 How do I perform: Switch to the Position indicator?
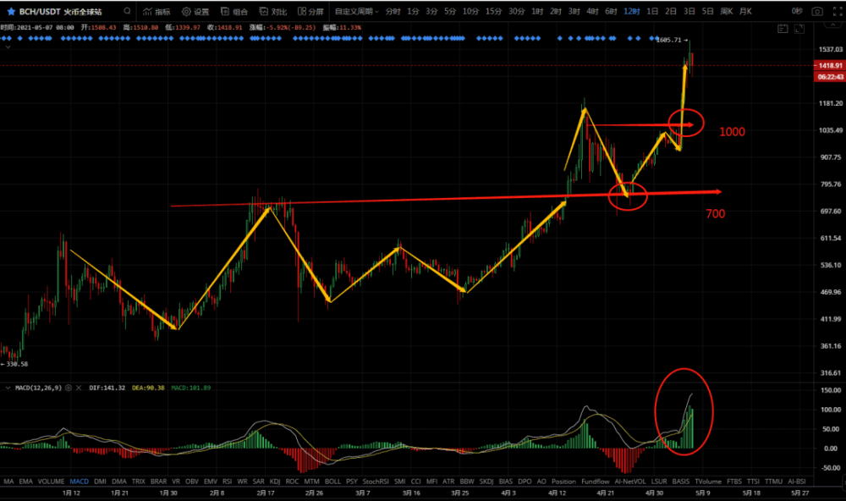coord(563,481)
